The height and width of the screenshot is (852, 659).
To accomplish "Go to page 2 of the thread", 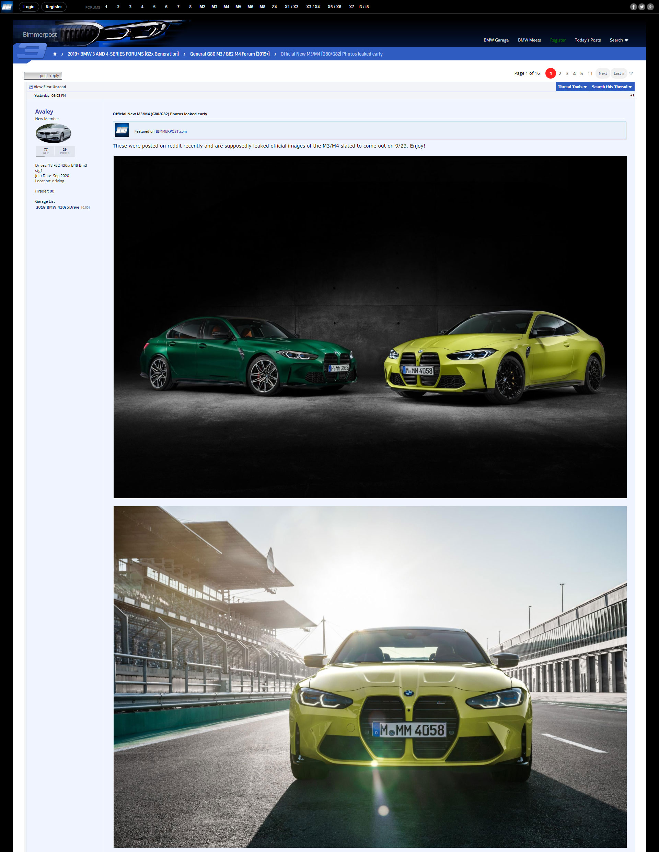I will pyautogui.click(x=560, y=73).
